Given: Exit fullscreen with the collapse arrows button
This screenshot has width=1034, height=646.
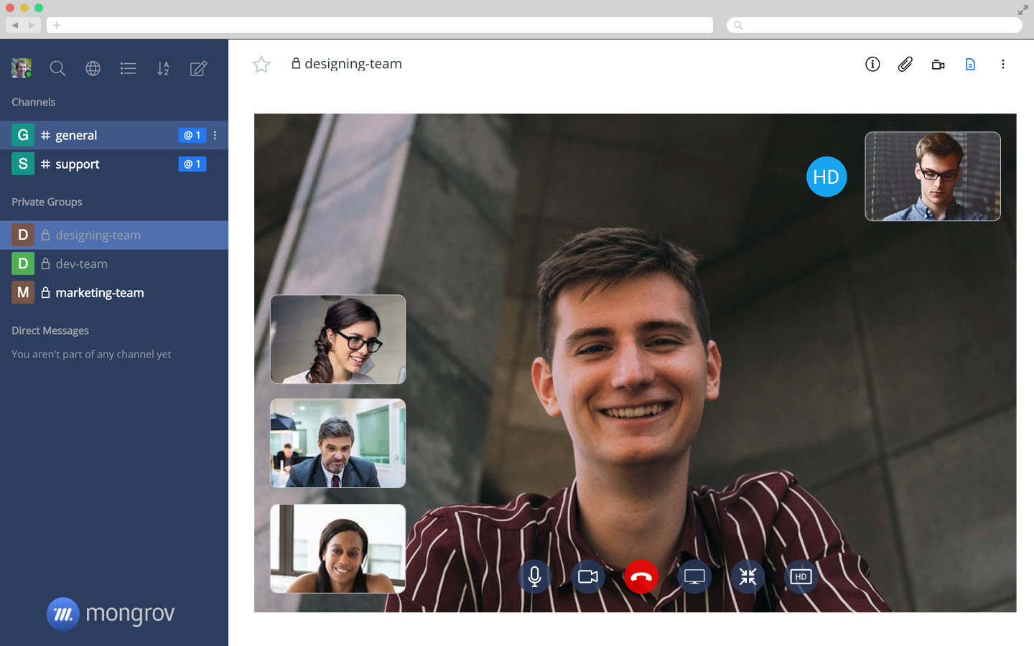Looking at the screenshot, I should coord(747,576).
